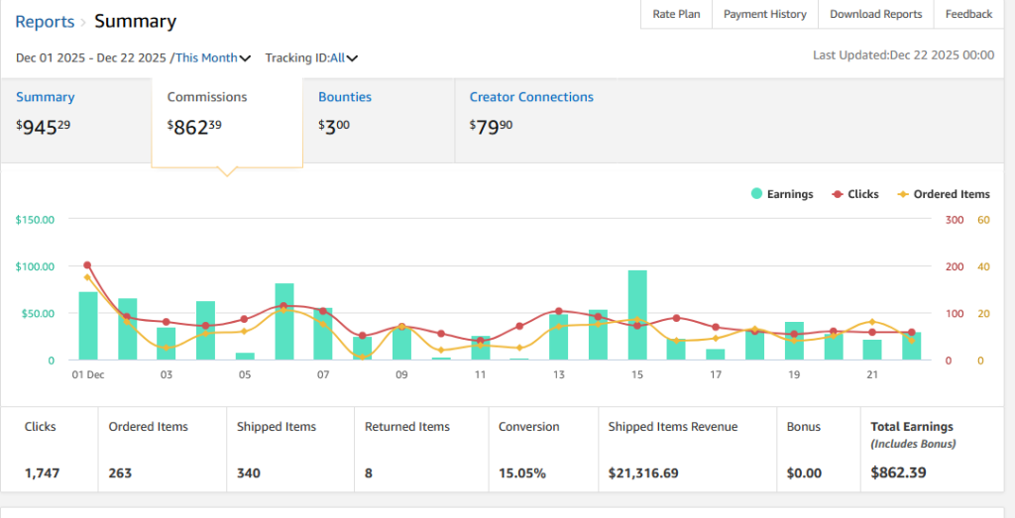
Task: Click the yellow Ordered Items legend marker
Action: (903, 194)
